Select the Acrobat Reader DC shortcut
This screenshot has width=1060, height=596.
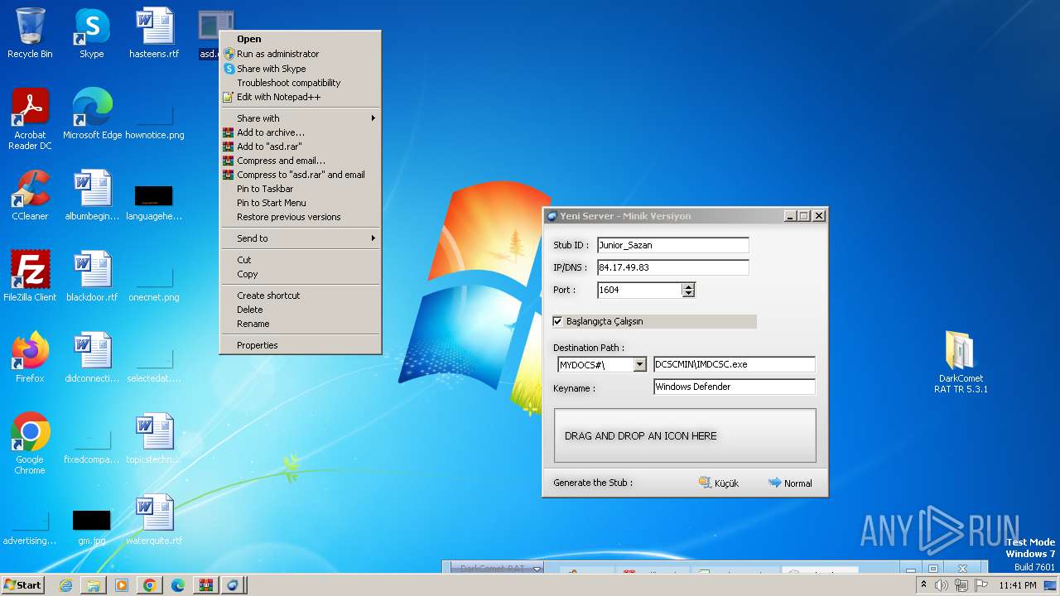click(x=30, y=118)
